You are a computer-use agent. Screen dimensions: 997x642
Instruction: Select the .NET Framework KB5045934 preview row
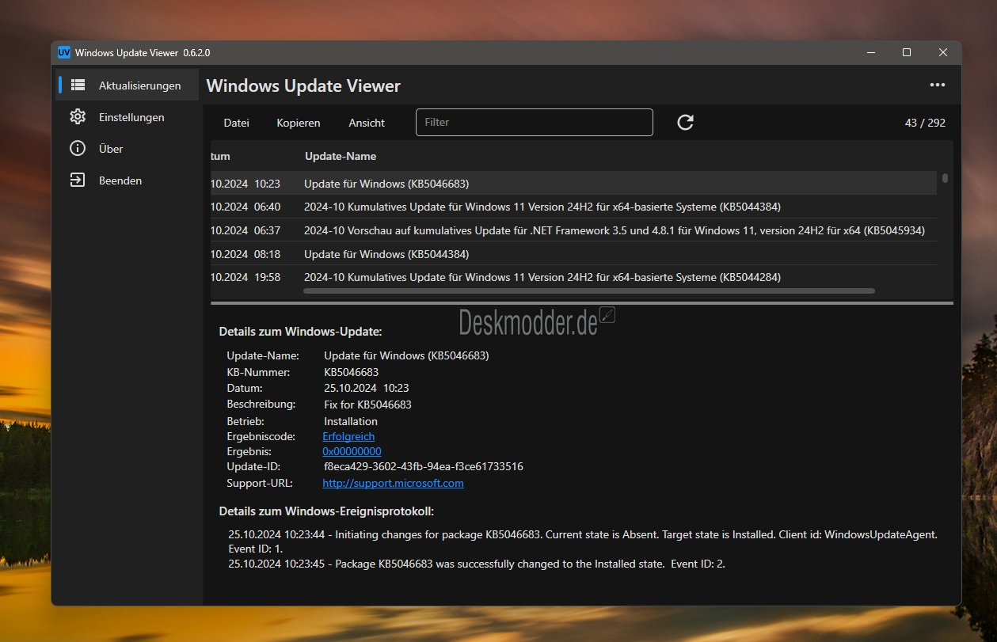pyautogui.click(x=573, y=230)
